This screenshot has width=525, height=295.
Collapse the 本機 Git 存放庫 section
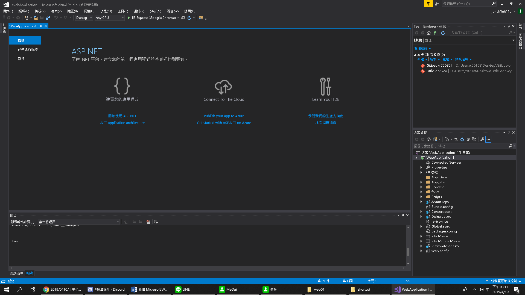pyautogui.click(x=415, y=55)
